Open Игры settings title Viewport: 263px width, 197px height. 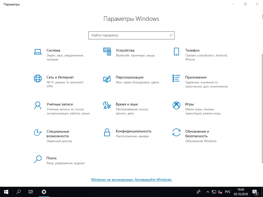pyautogui.click(x=189, y=104)
